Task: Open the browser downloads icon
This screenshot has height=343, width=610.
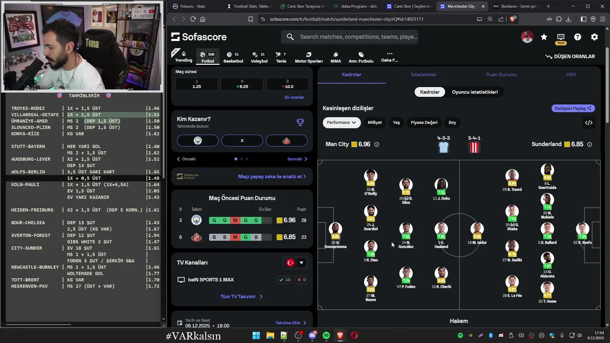Action: point(568,19)
